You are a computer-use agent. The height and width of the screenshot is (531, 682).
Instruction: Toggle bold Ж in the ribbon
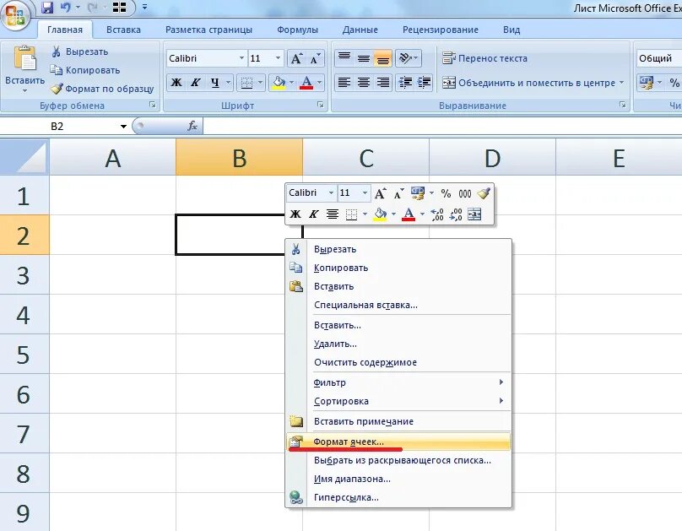click(x=176, y=83)
